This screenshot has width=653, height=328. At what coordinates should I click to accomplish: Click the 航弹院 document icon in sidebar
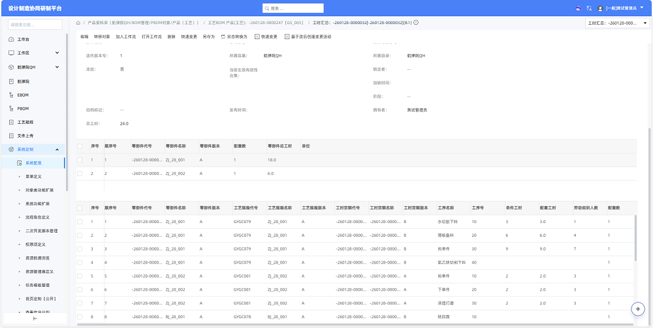[12, 81]
